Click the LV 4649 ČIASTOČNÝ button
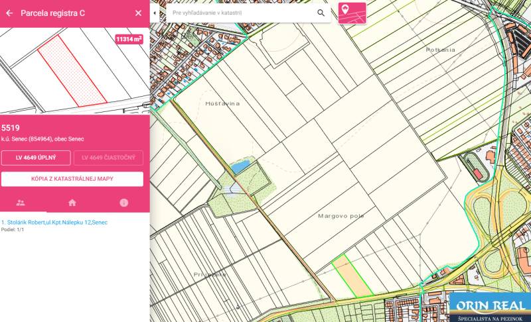This screenshot has width=531, height=322. pyautogui.click(x=108, y=158)
